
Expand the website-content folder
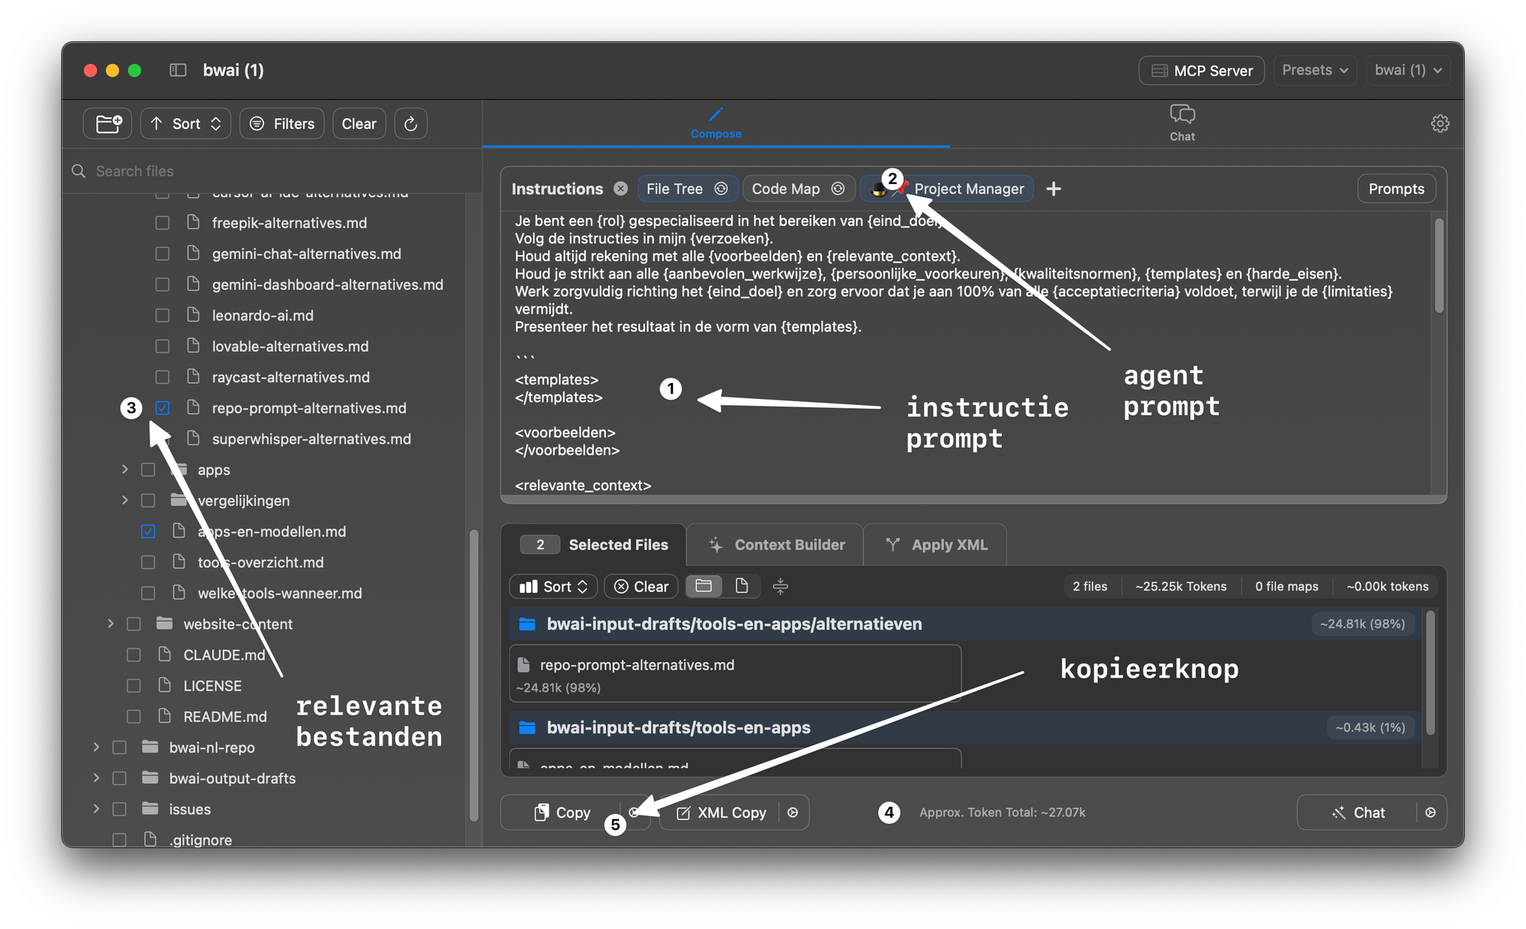[110, 623]
